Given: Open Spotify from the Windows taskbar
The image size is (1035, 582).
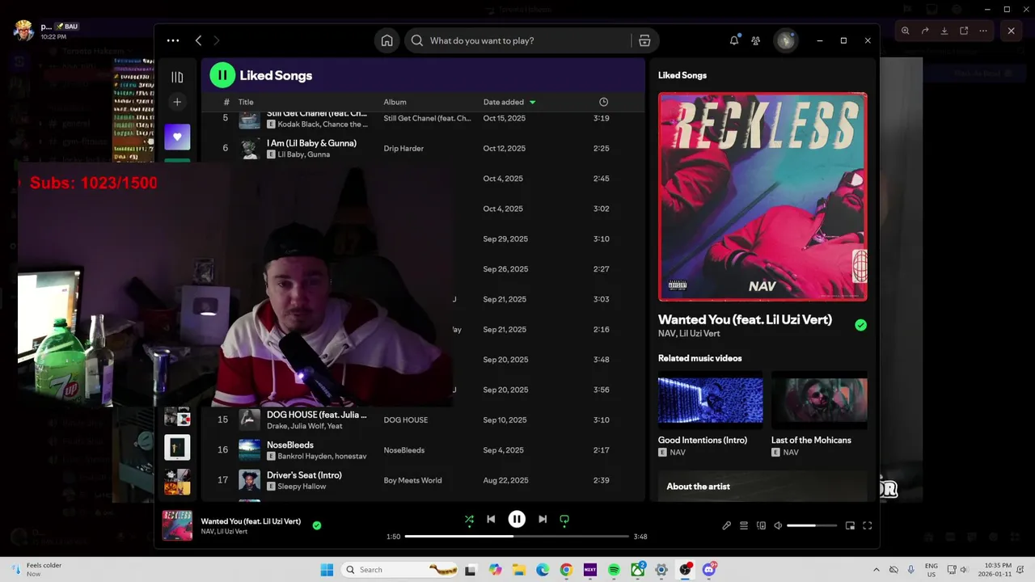Looking at the screenshot, I should (x=614, y=570).
